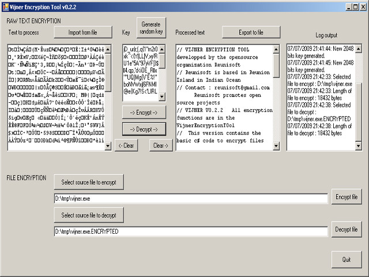Click down arrow of Log output scrollbar
This screenshot has height=277, width=369.
tap(359, 146)
